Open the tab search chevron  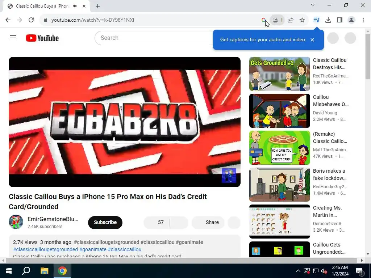(x=313, y=5)
